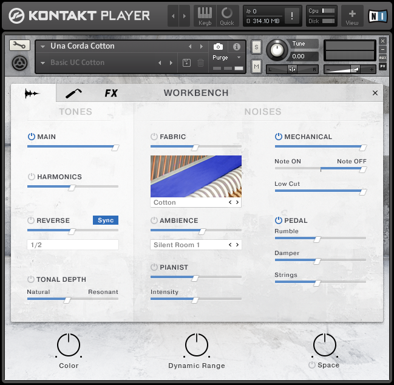Toggle the Sync button for Reverse
The image size is (394, 385).
coord(106,220)
